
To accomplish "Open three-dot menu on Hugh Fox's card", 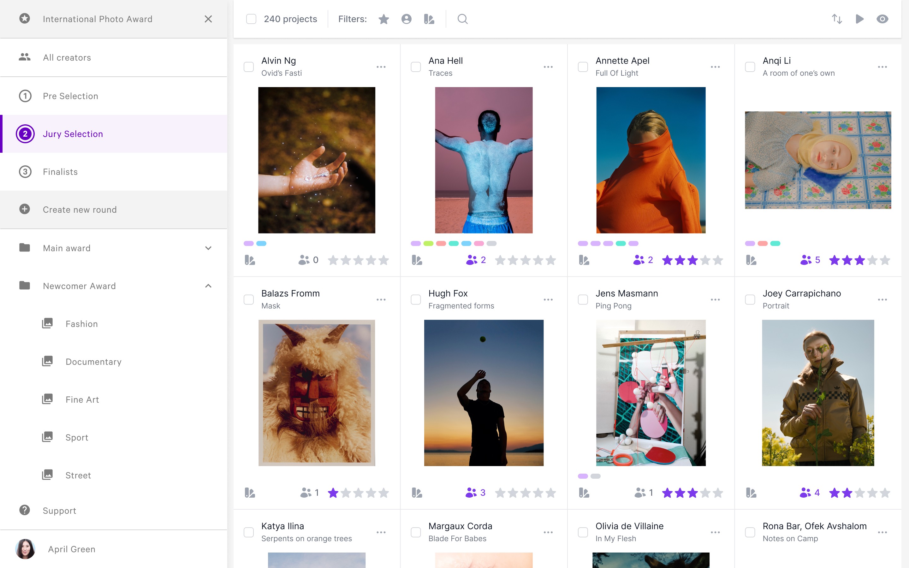I will coord(549,299).
